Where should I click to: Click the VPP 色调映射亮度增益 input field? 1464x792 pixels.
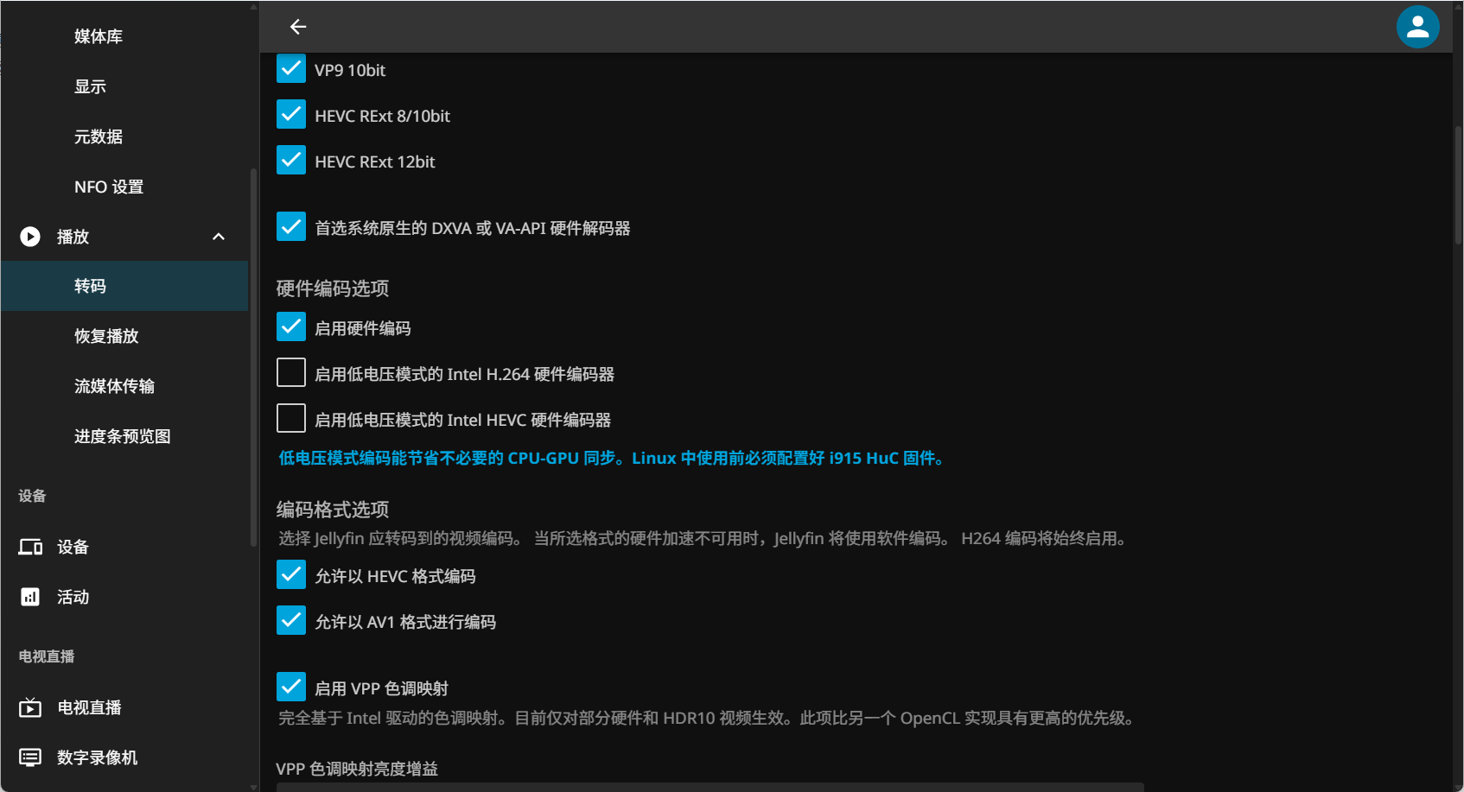tap(710, 787)
